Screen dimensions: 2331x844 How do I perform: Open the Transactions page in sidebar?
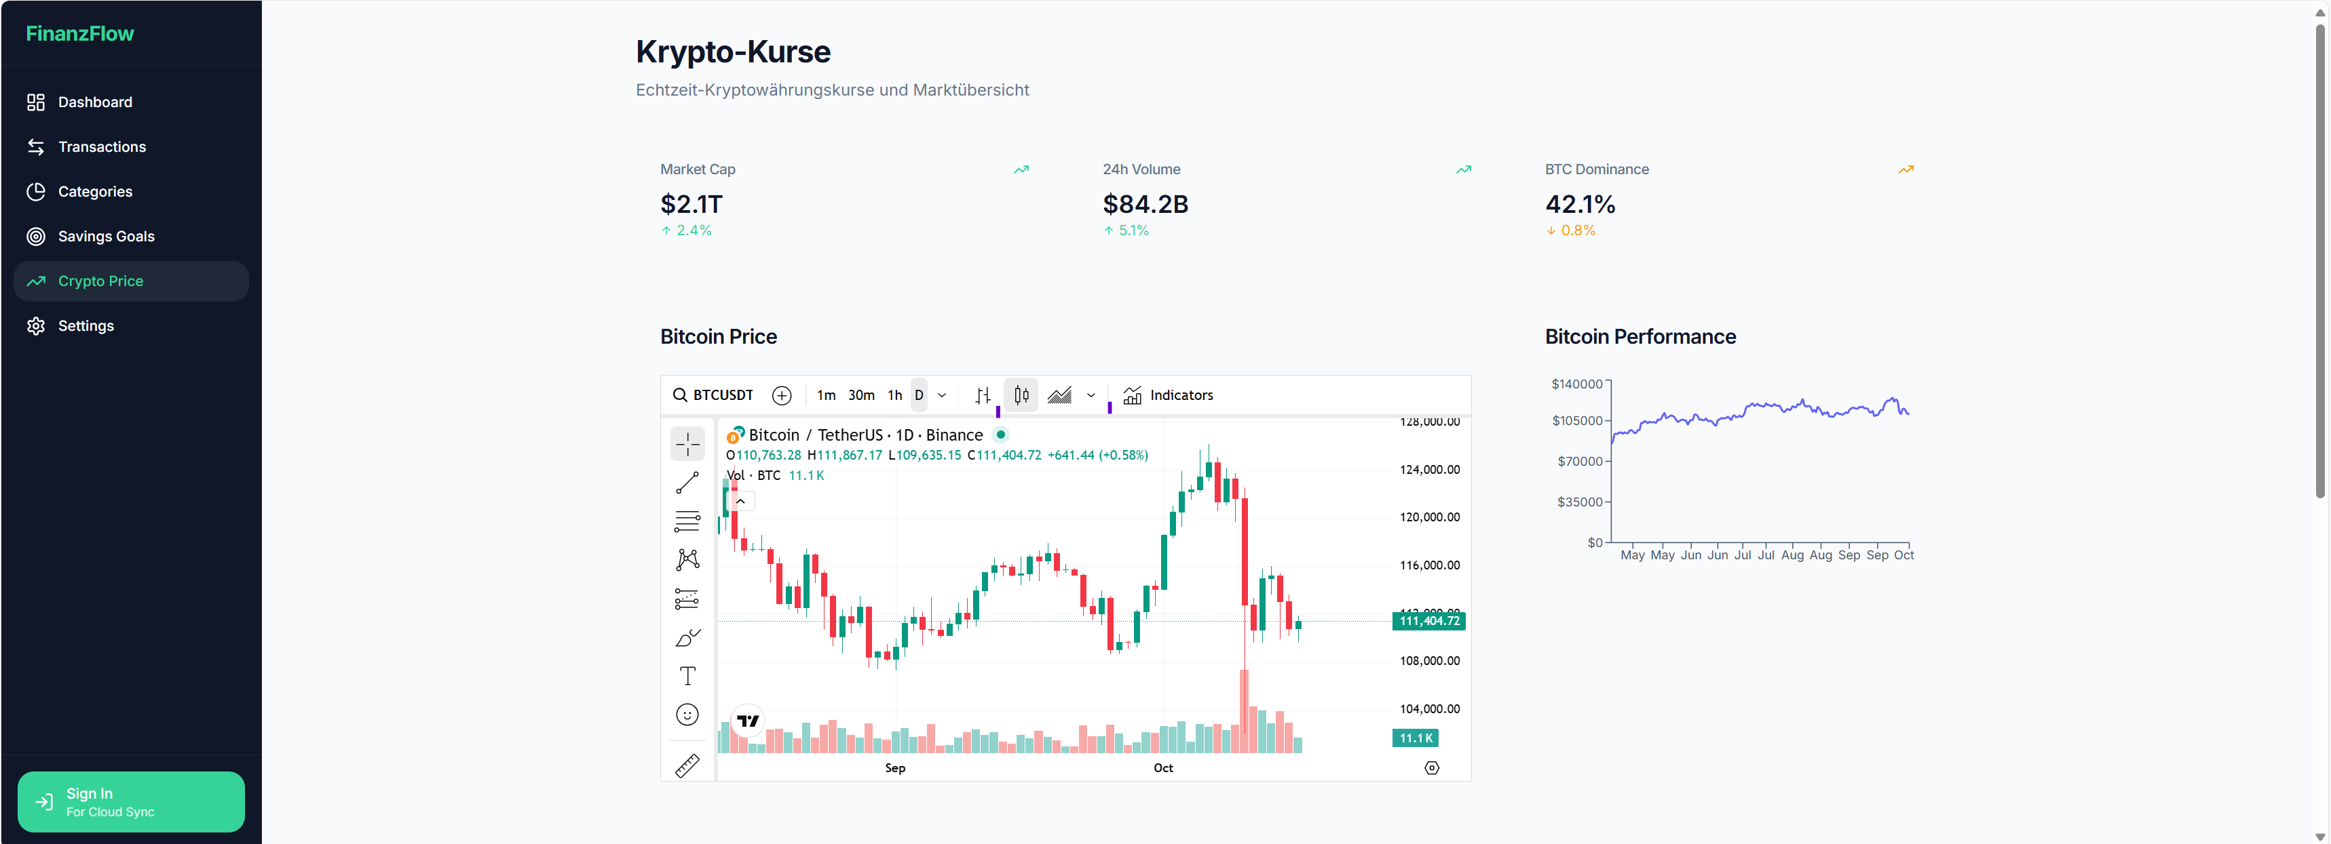click(101, 146)
